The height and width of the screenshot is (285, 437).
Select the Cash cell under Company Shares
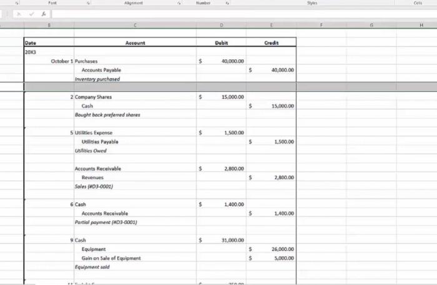click(135, 106)
